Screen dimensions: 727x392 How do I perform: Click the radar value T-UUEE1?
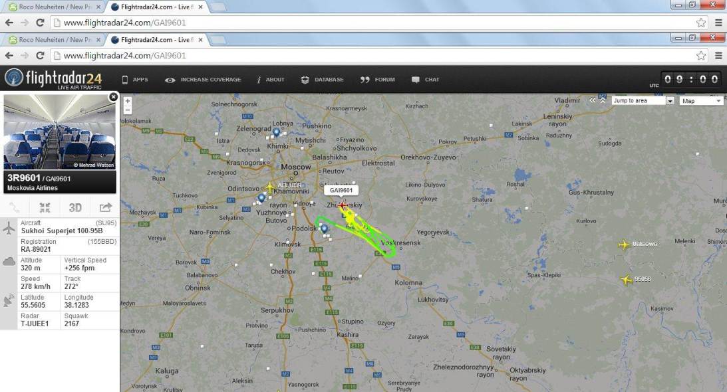35,324
